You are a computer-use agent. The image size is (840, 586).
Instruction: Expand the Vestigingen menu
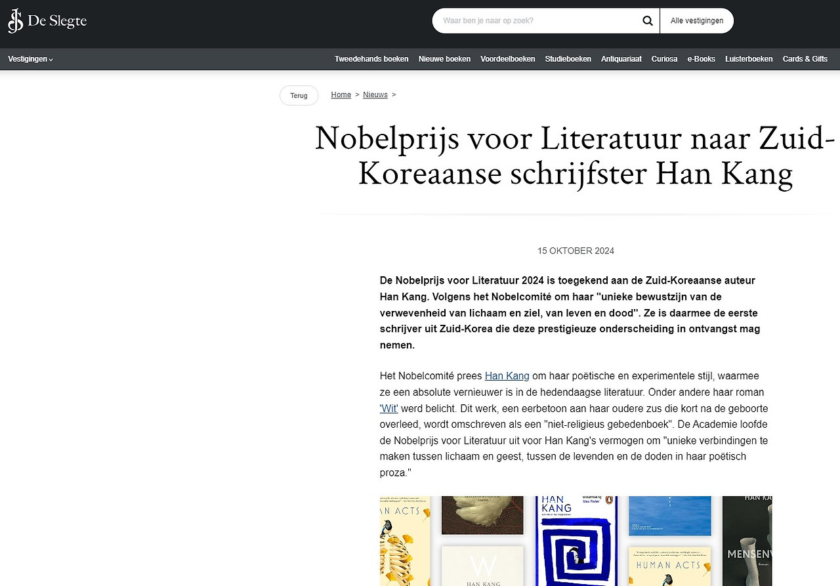30,59
